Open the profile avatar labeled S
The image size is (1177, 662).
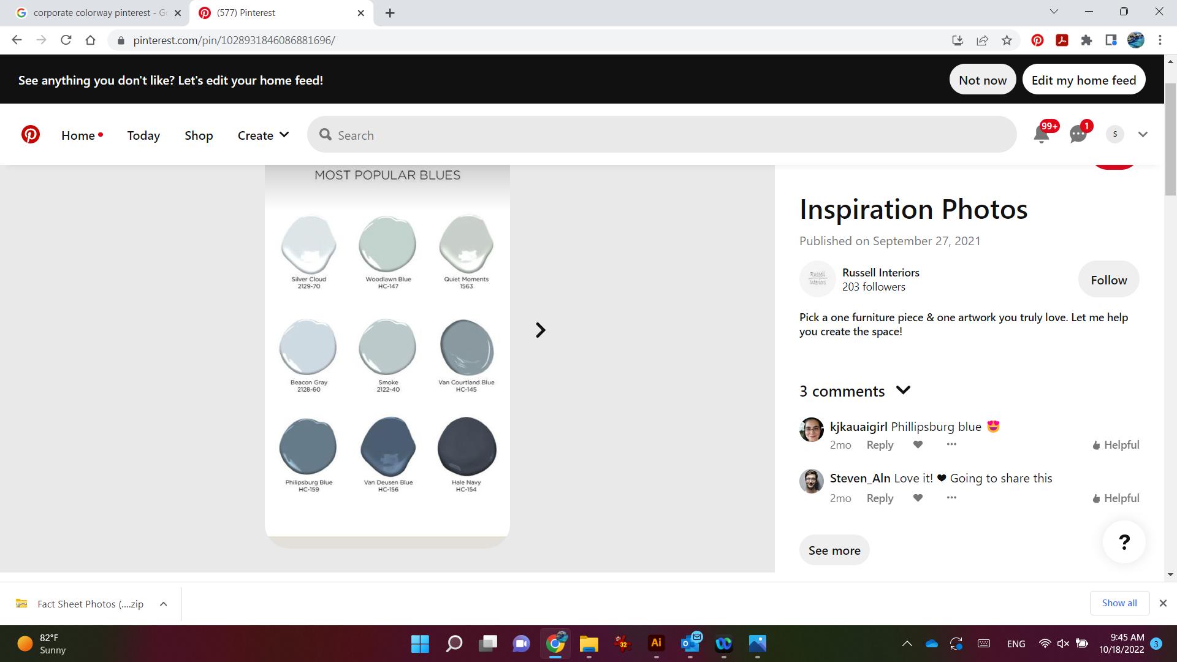(x=1114, y=134)
